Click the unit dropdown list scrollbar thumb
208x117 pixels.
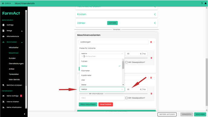pyautogui.click(x=123, y=65)
